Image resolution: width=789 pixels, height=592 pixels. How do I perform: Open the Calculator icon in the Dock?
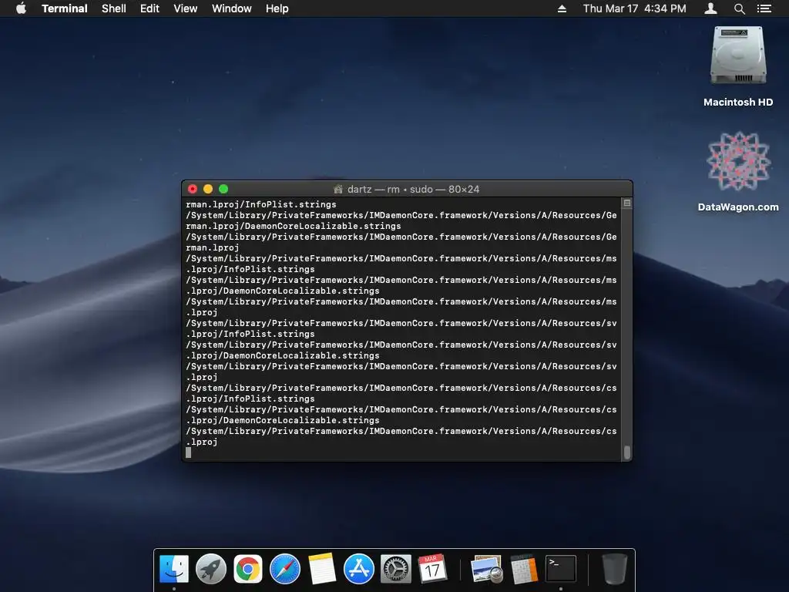click(x=524, y=569)
